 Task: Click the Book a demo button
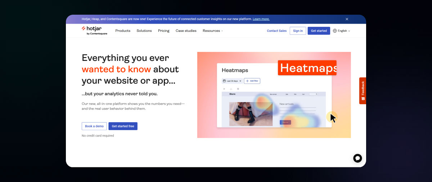tap(94, 126)
